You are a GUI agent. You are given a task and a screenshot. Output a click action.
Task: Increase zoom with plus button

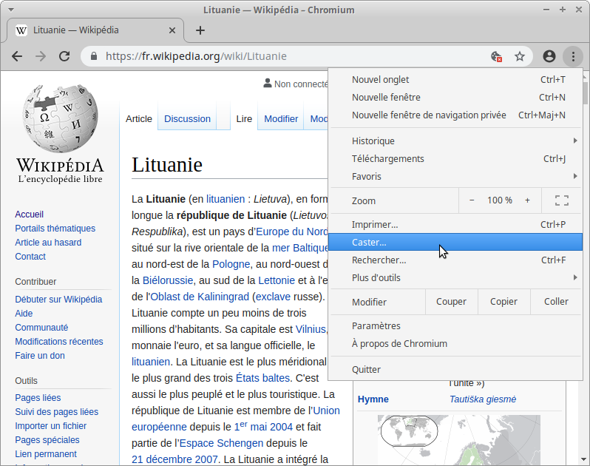click(527, 200)
